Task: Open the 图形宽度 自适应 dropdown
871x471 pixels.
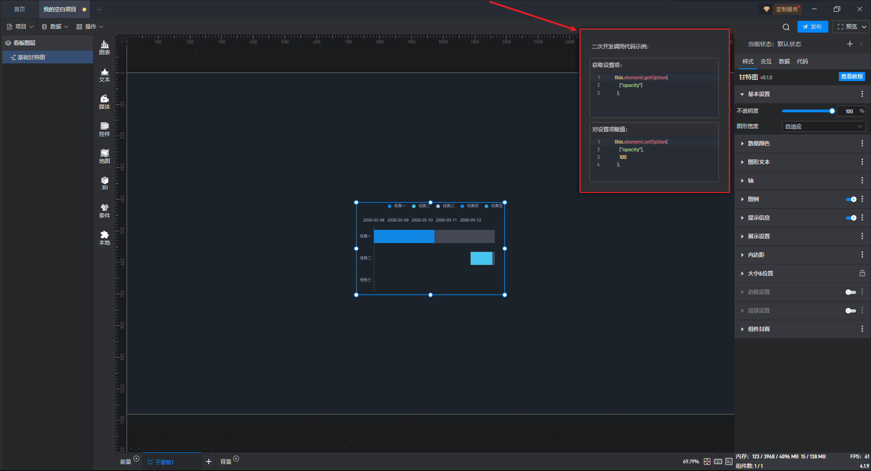Action: 823,127
